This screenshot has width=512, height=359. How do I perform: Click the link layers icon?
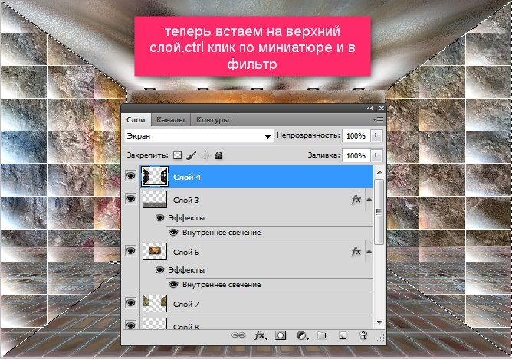[x=238, y=335]
